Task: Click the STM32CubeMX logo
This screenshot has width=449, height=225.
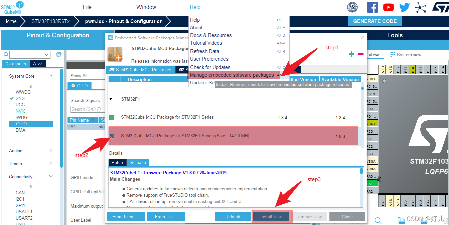Action: point(12,7)
